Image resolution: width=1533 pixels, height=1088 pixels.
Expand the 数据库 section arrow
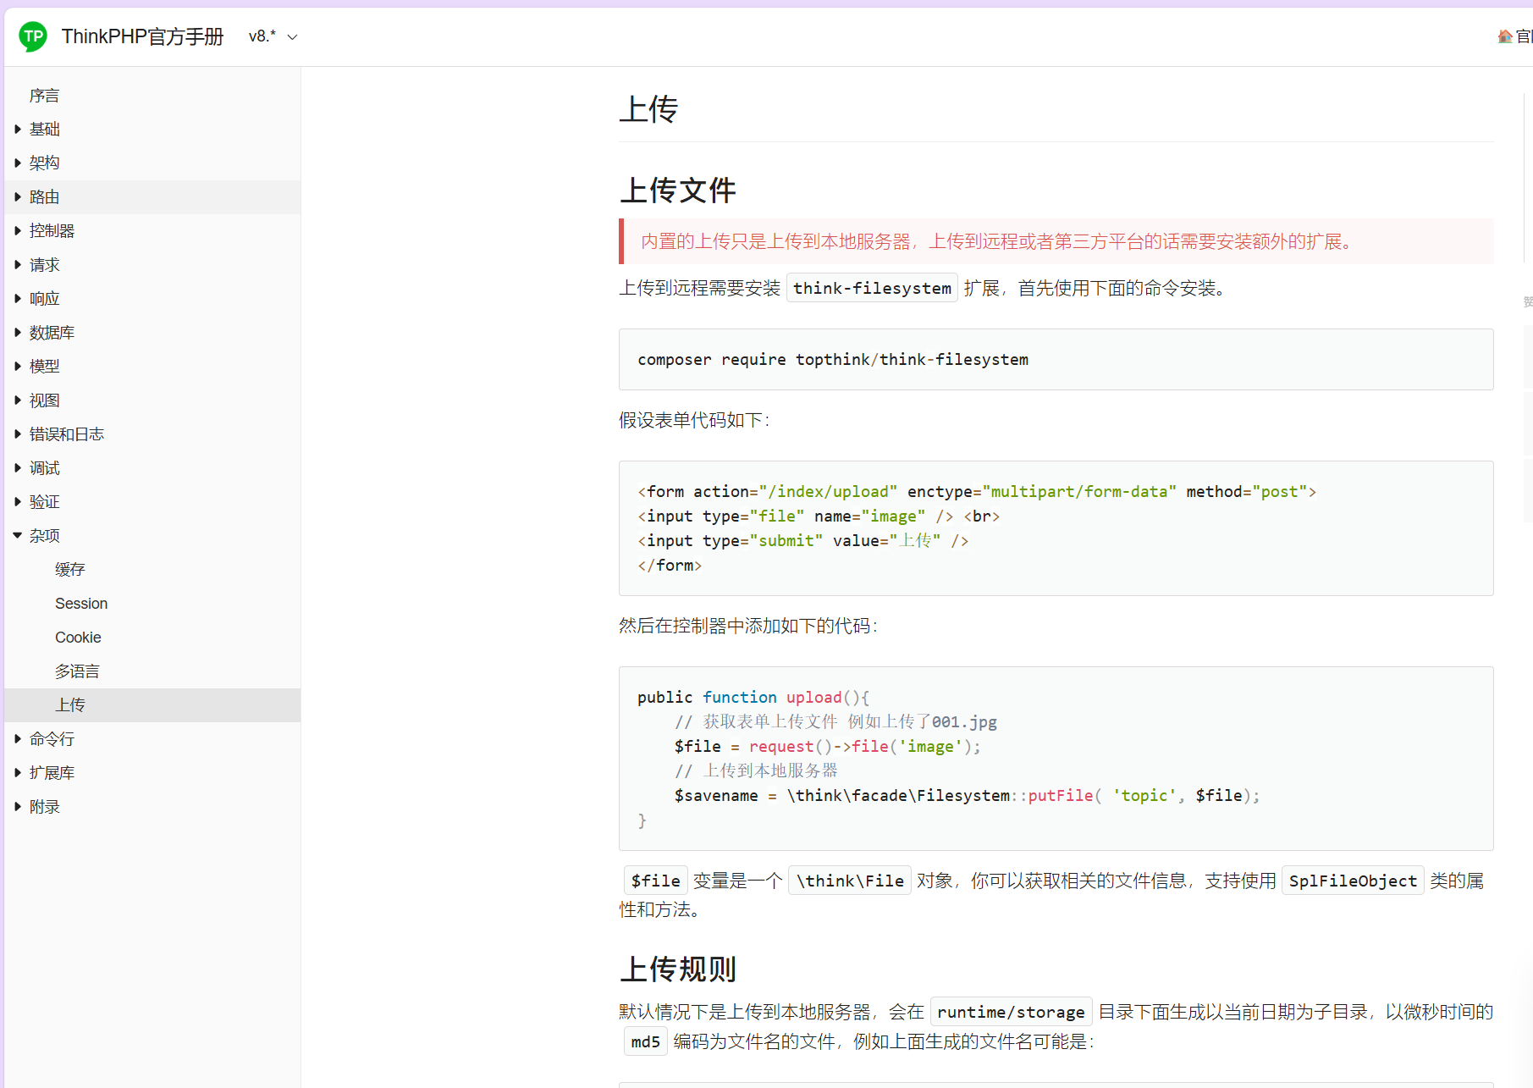point(18,333)
